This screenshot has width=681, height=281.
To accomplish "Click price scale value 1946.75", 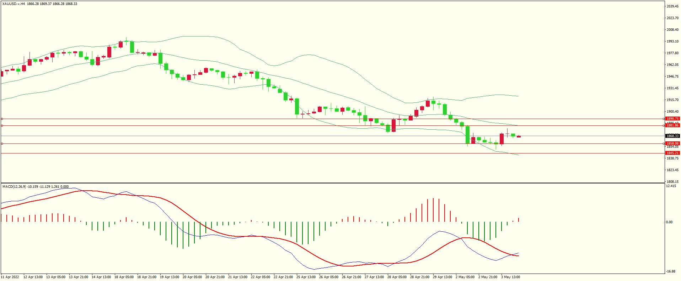I will click(x=672, y=77).
